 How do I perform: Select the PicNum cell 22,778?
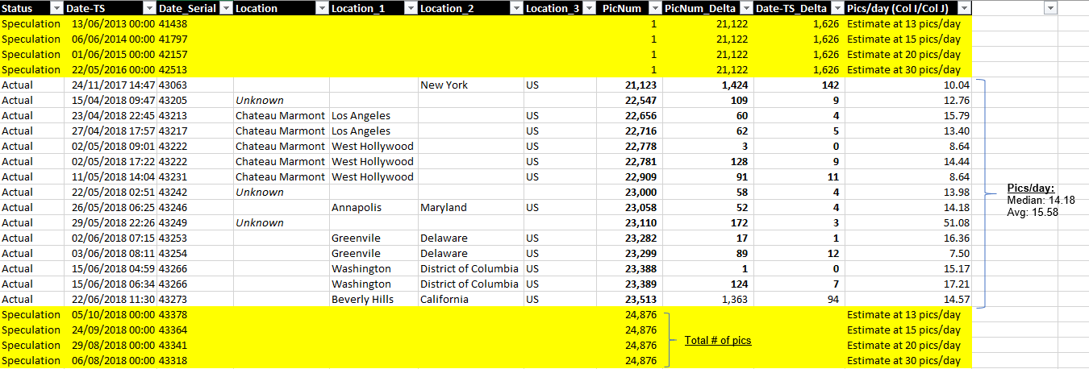pyautogui.click(x=628, y=146)
